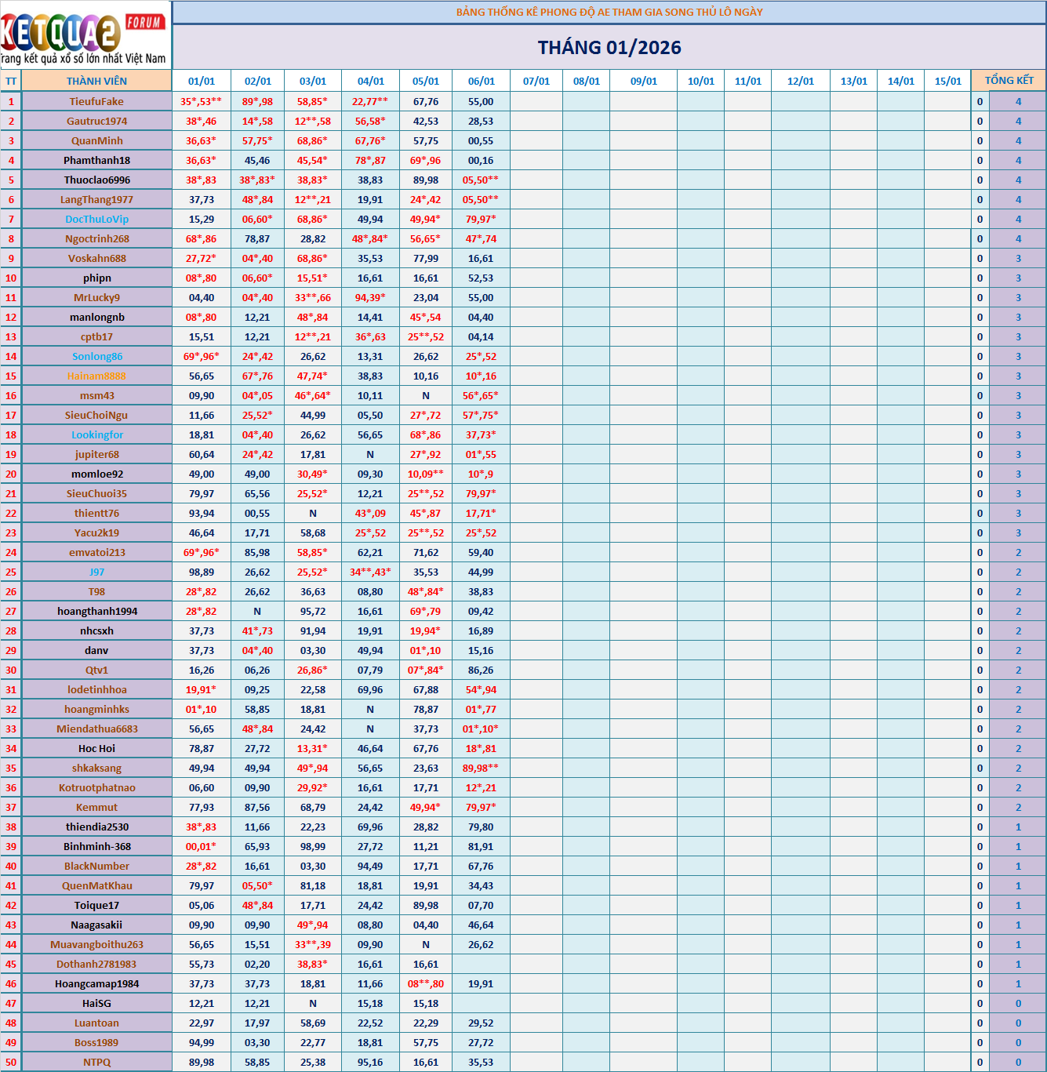Select the 01/01 date column header
The image size is (1047, 1072).
coord(202,81)
